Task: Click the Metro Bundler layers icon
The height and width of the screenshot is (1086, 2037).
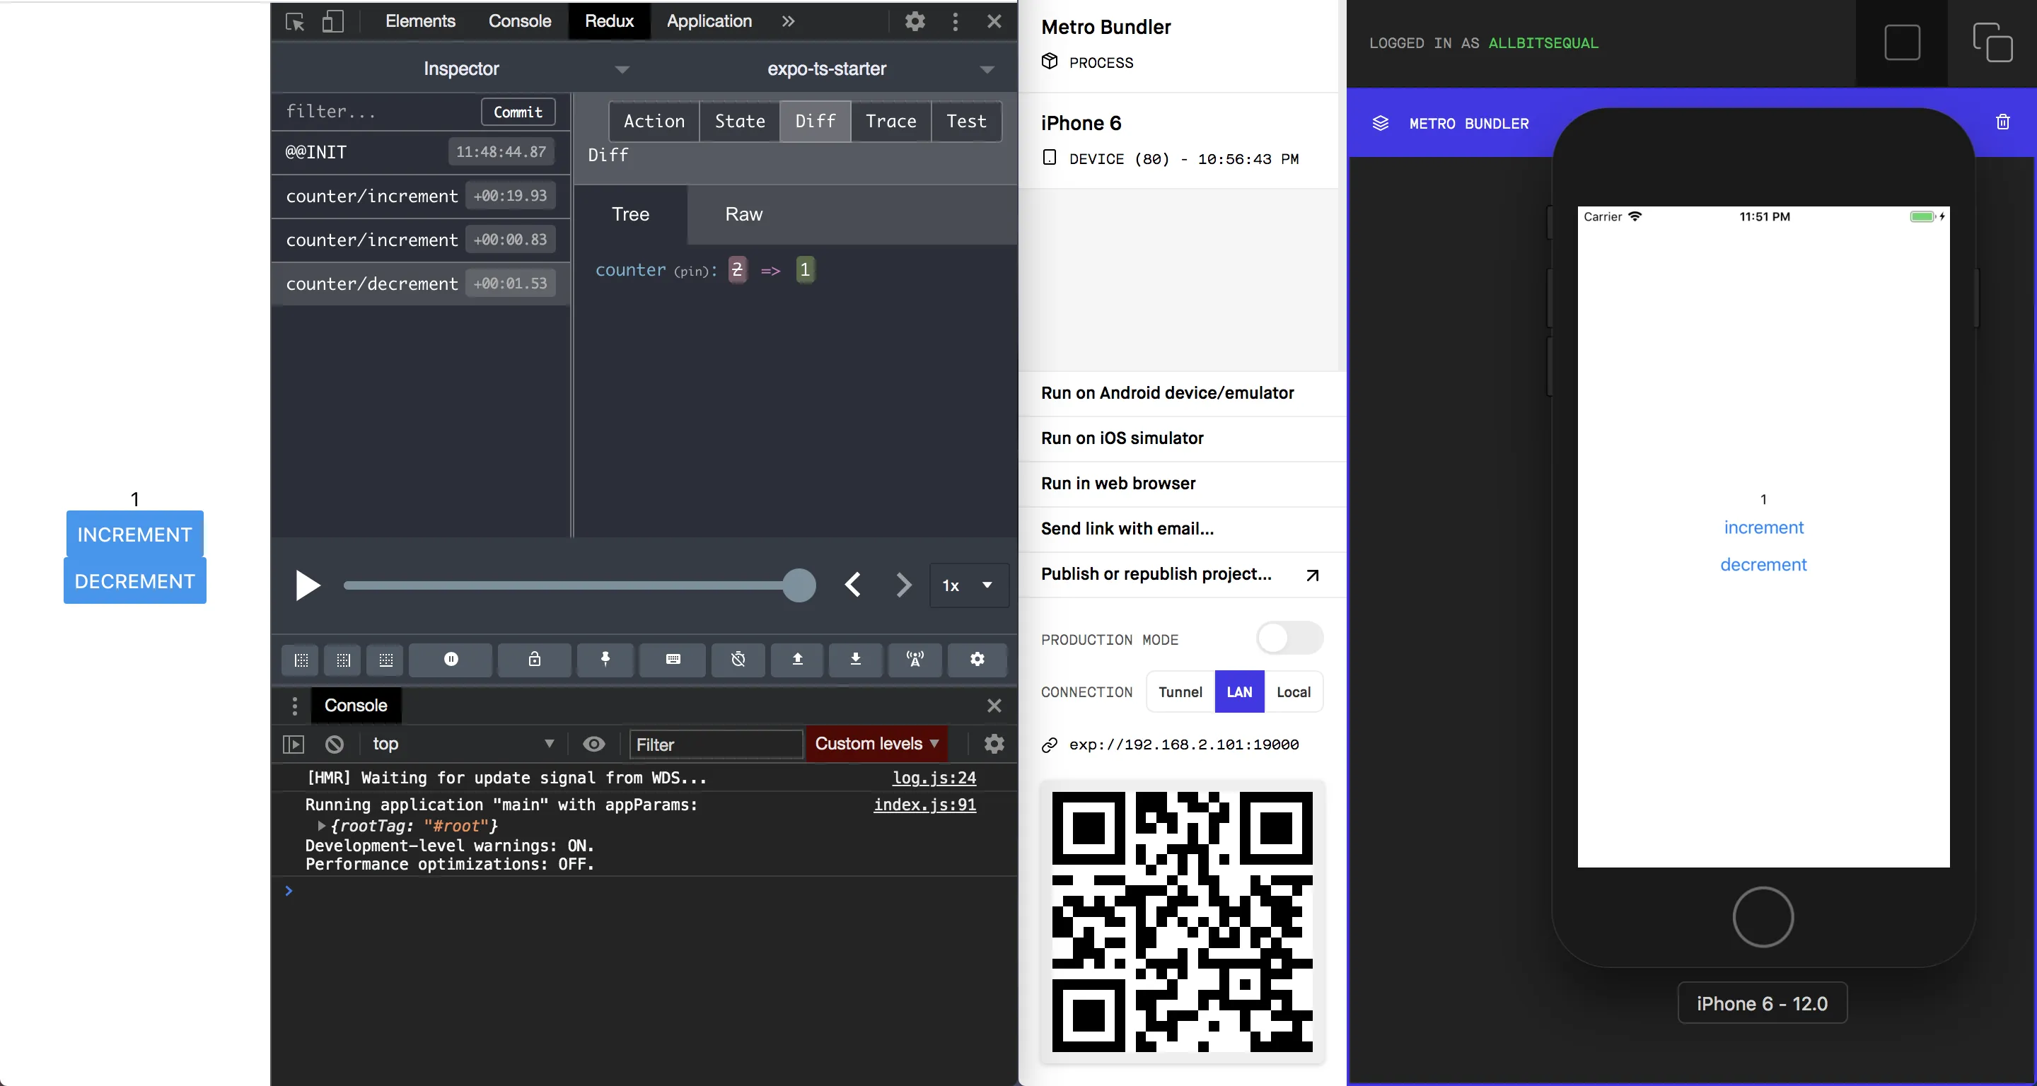Action: tap(1381, 123)
